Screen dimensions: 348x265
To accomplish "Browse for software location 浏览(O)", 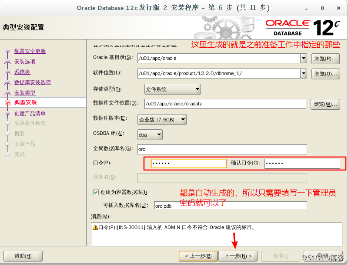I will click(325, 74).
